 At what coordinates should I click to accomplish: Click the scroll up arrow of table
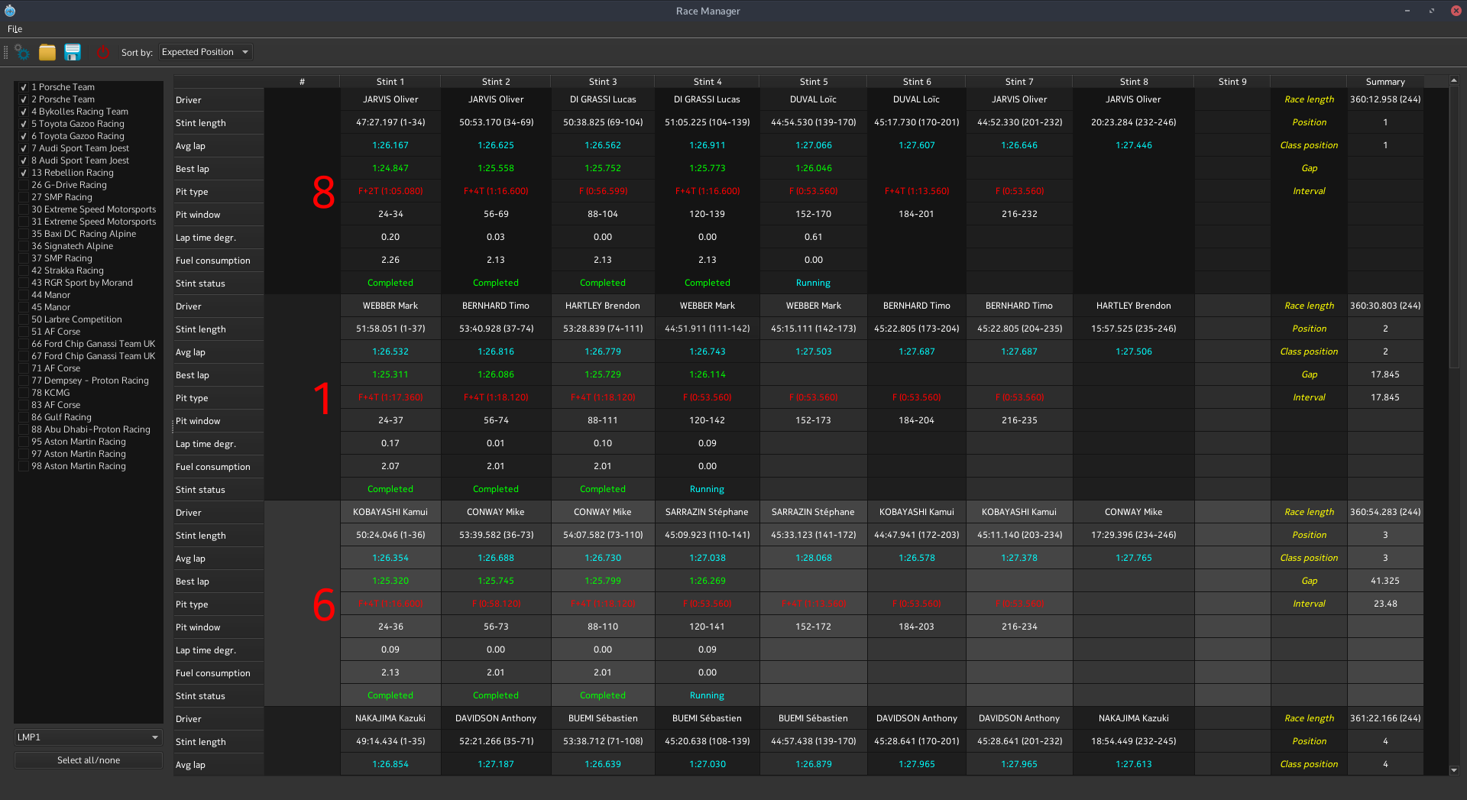pyautogui.click(x=1453, y=80)
